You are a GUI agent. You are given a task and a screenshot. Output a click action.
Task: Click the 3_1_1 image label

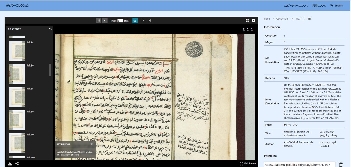pos(248,29)
